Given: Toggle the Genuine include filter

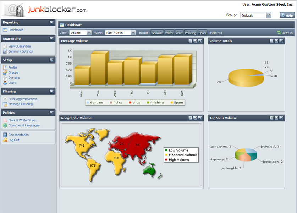Looking at the screenshot, I should pyautogui.click(x=157, y=33).
